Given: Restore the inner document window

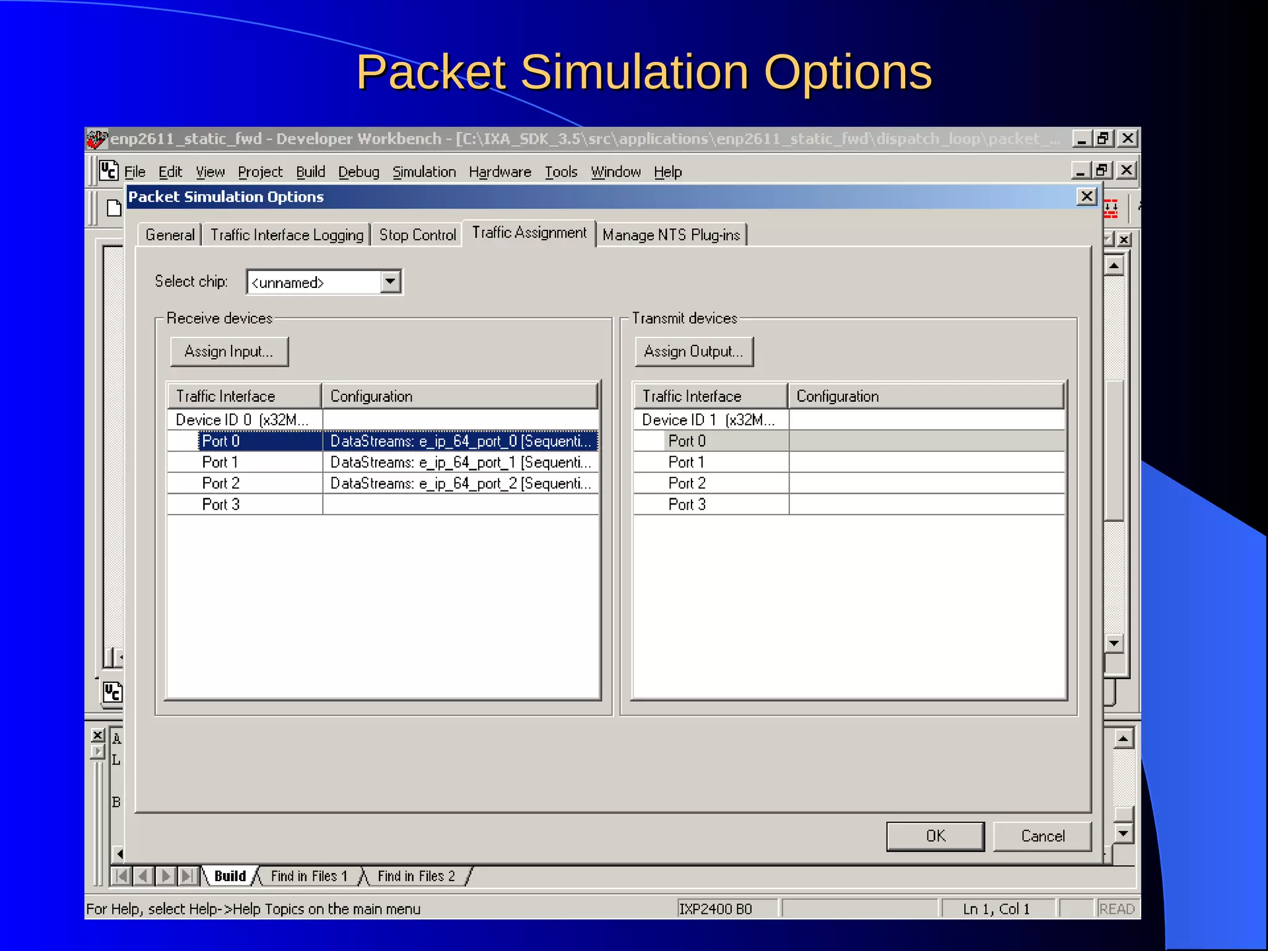Looking at the screenshot, I should click(1102, 170).
